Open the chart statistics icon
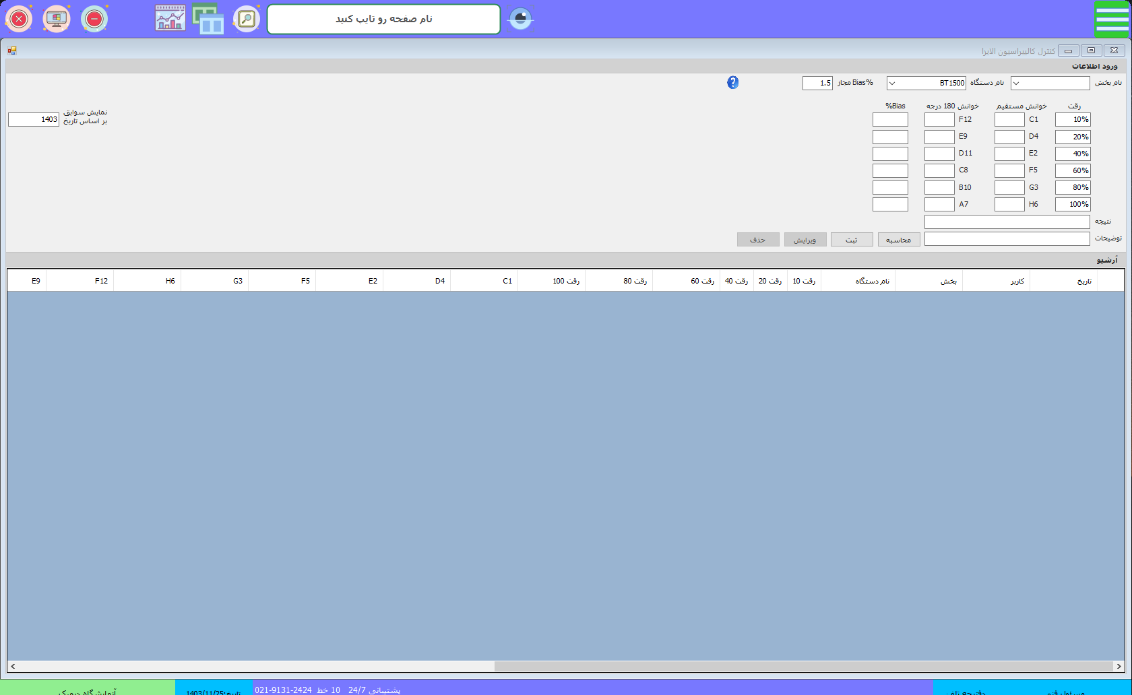The image size is (1132, 695). point(170,19)
